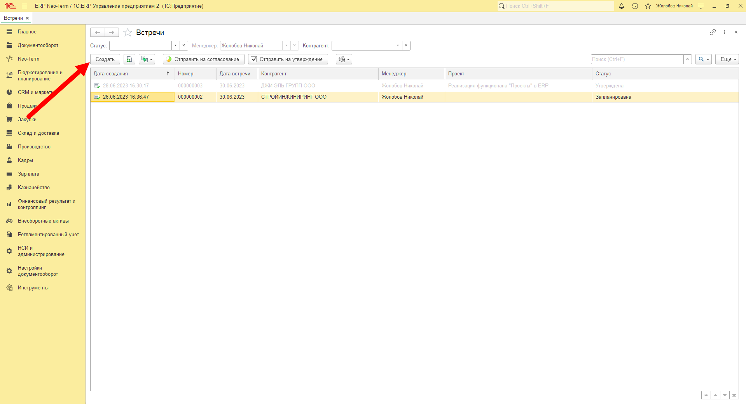Open the magnifier search options dropdown
Image resolution: width=746 pixels, height=404 pixels.
click(x=704, y=59)
